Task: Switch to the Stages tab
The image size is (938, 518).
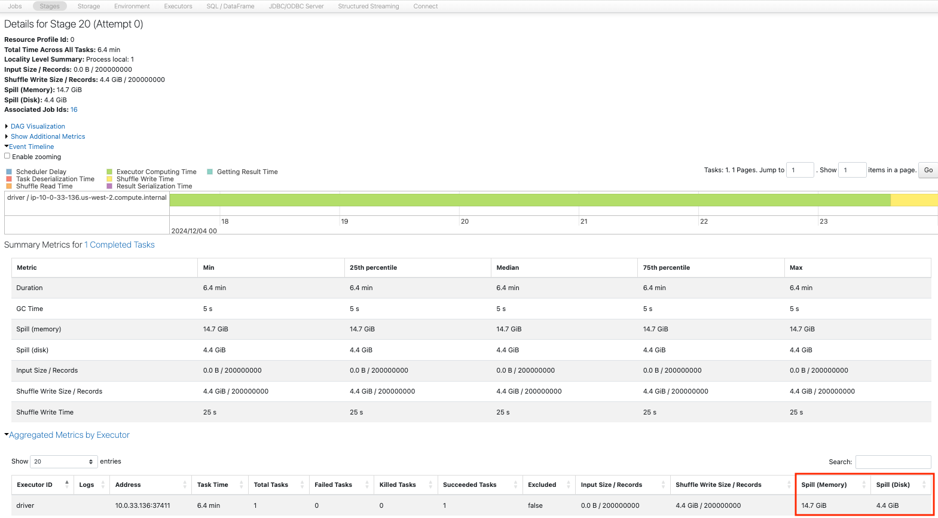Action: pos(50,6)
